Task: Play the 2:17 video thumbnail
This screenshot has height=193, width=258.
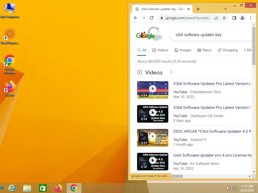Action: pyautogui.click(x=153, y=138)
